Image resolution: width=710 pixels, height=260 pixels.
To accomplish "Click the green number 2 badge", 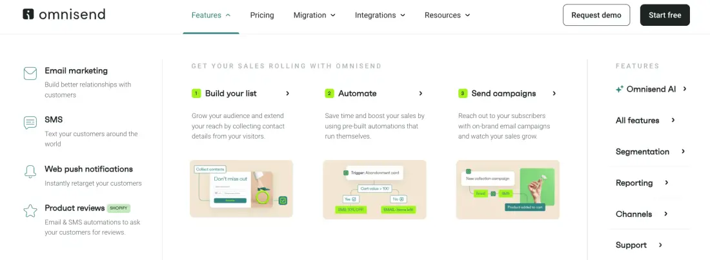I will (329, 94).
